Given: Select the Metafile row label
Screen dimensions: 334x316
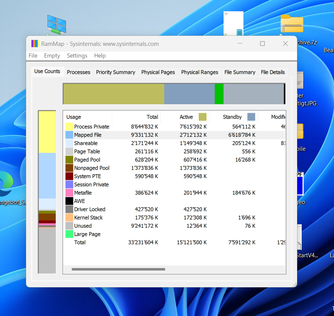Looking at the screenshot, I should click(x=83, y=193).
